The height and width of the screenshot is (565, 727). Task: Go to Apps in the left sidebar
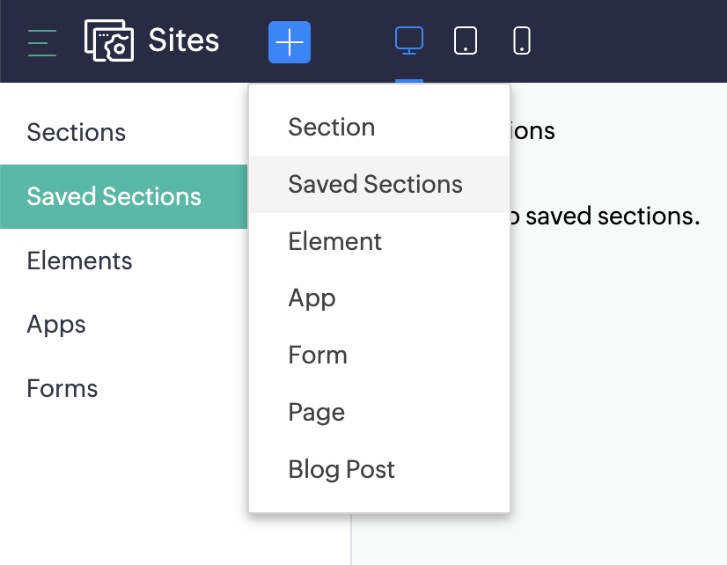click(x=56, y=325)
